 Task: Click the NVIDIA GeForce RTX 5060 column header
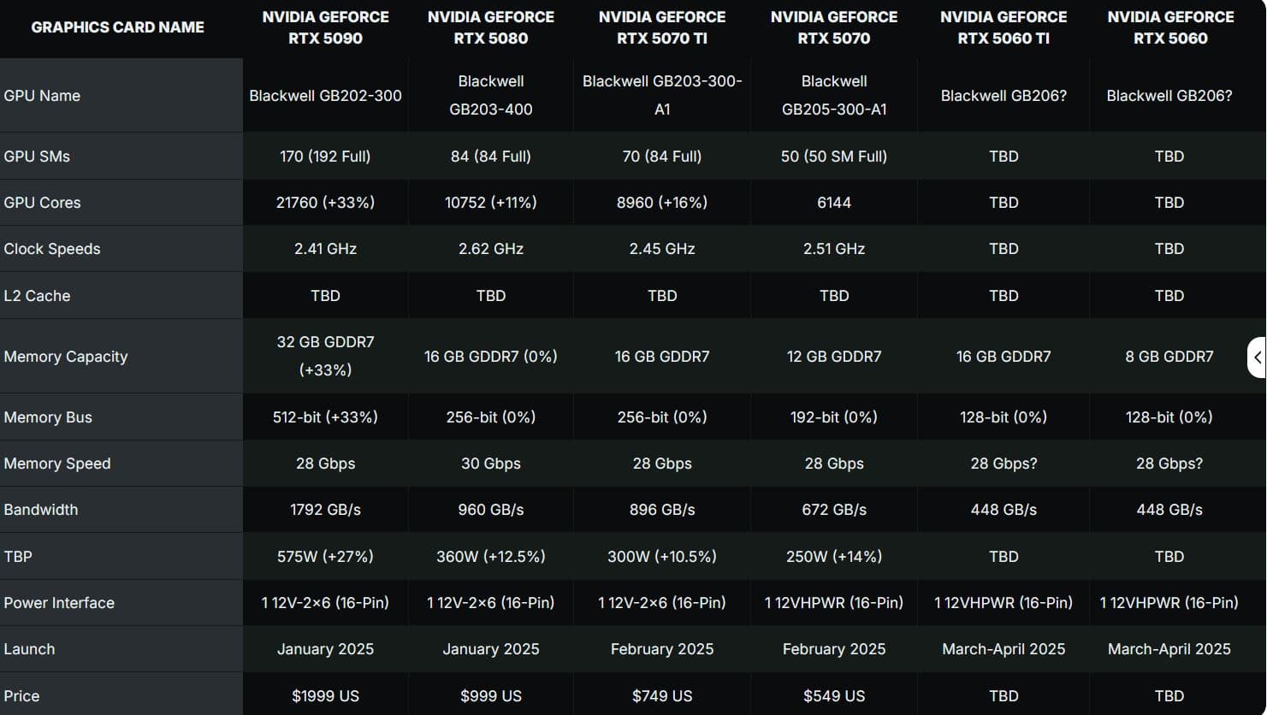click(1170, 27)
